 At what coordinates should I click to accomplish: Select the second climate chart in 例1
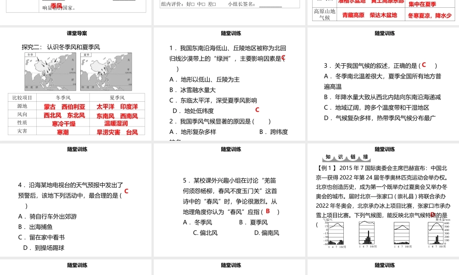(x=368, y=234)
